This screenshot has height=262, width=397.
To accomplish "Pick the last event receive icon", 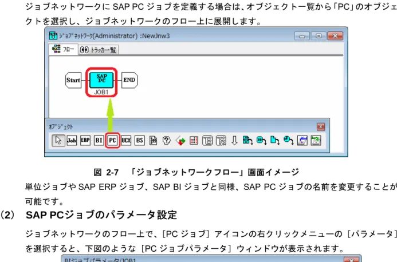I will pyautogui.click(x=316, y=140).
